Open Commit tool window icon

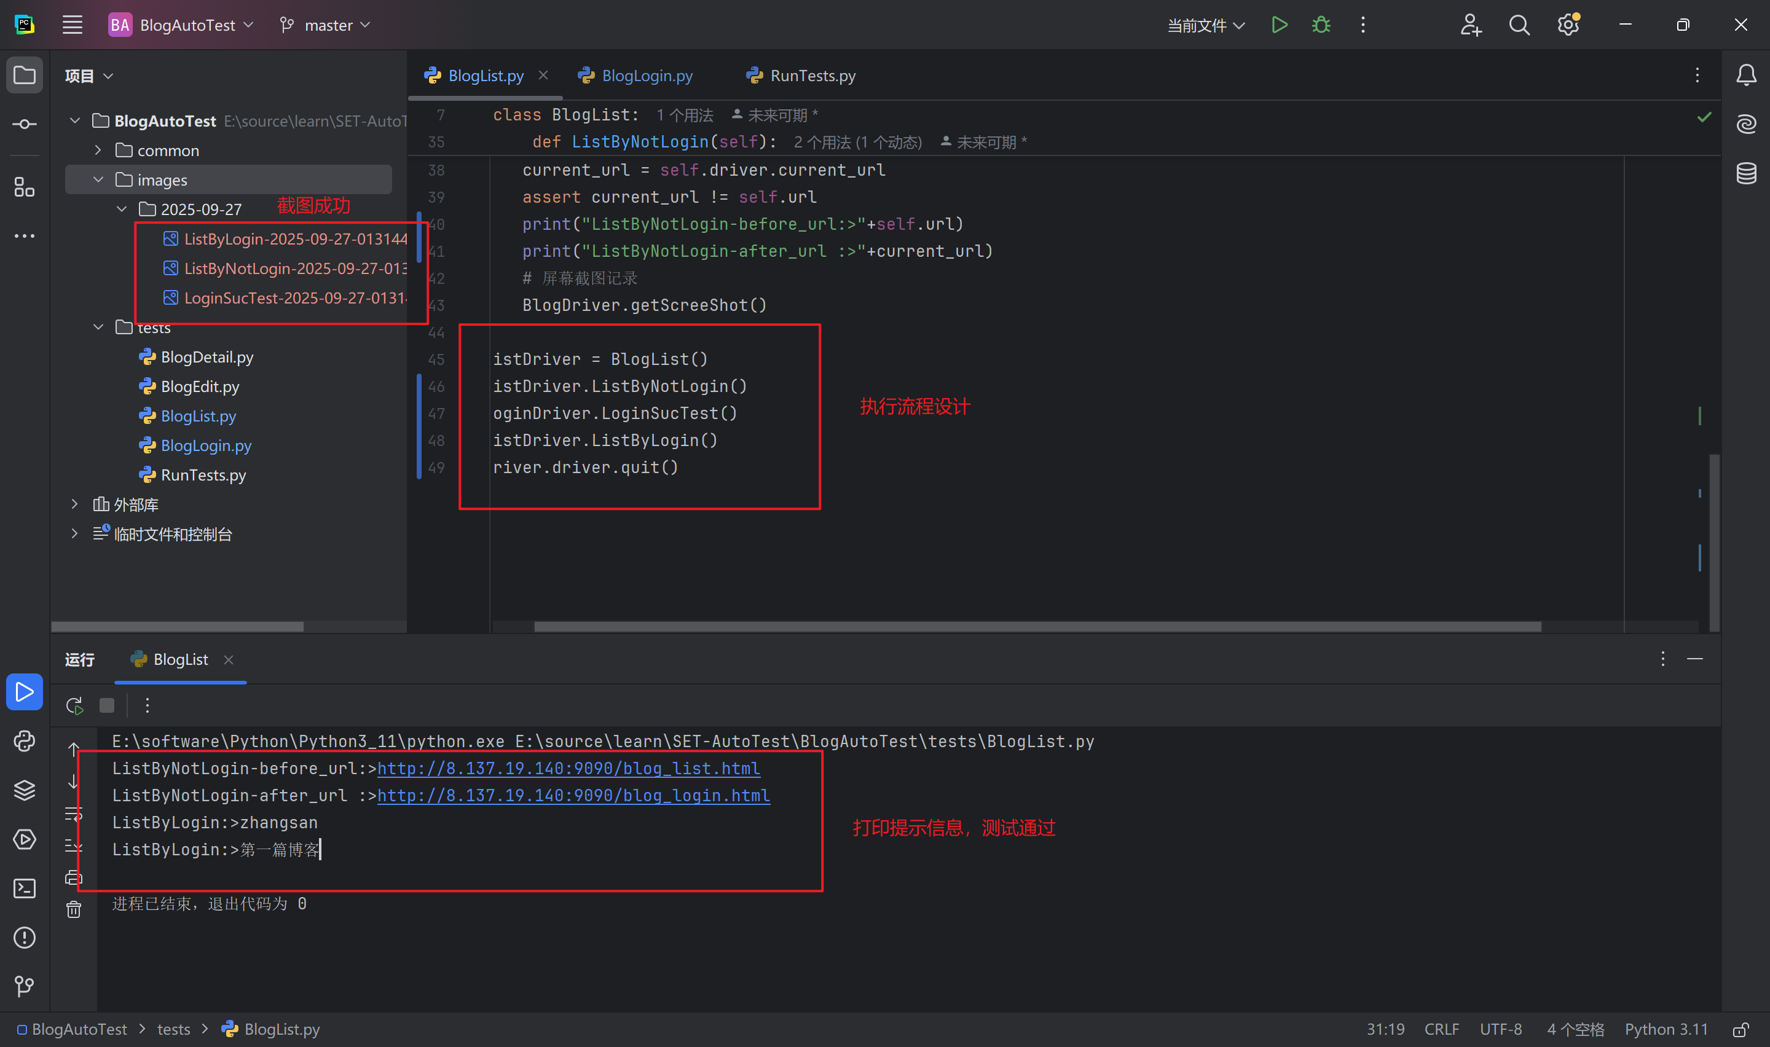pyautogui.click(x=25, y=124)
